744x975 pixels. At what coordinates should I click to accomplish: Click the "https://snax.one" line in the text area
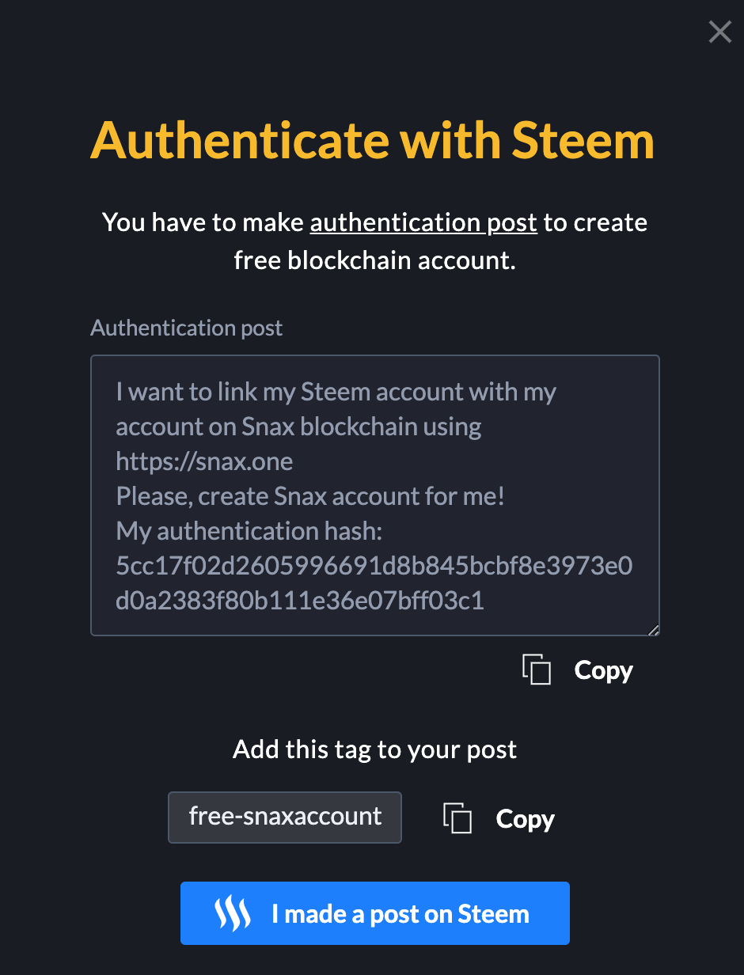204,461
